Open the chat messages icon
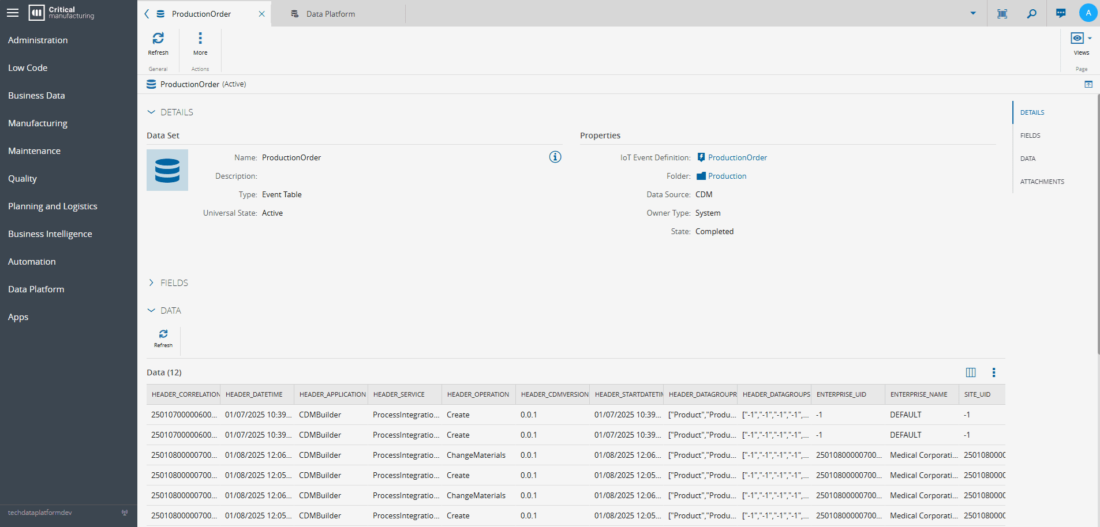This screenshot has width=1100, height=527. click(1061, 13)
